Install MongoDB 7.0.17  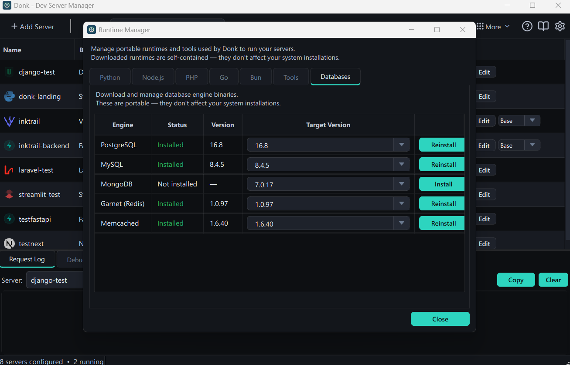(441, 184)
